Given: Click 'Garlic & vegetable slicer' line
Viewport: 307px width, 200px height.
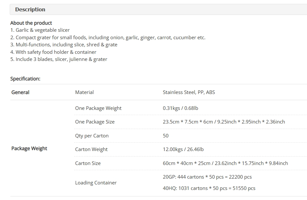Looking at the screenshot, I should (40, 30).
